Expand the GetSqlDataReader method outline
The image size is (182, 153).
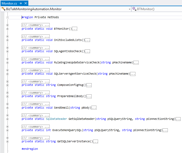pyautogui.click(x=7, y=119)
